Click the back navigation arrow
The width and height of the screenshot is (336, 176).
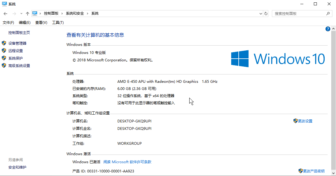(x=5, y=14)
